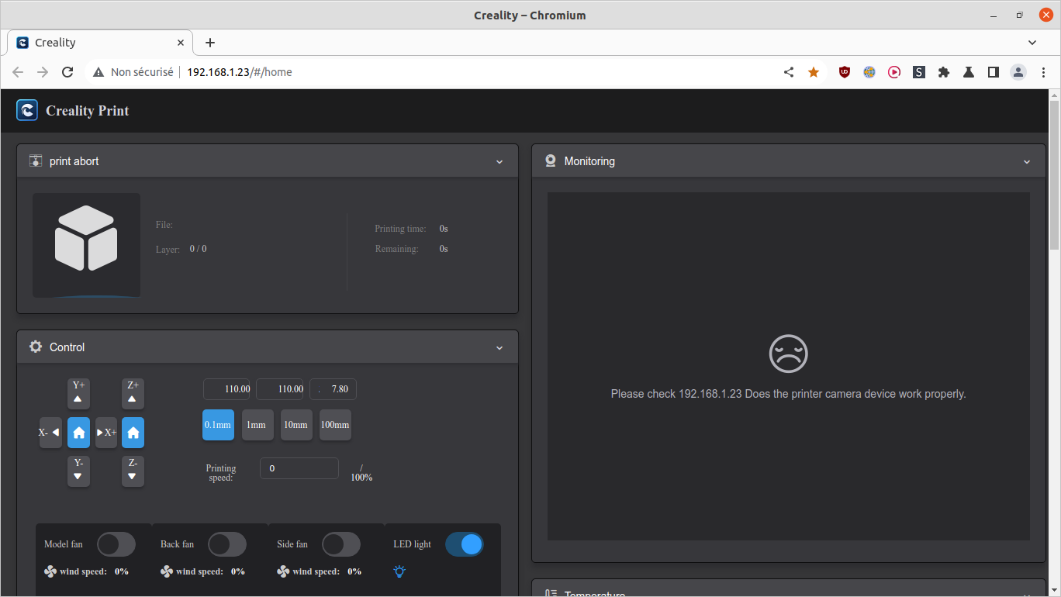Toggle the Side fan switch
Screen dimensions: 1061x597
[x=341, y=544]
